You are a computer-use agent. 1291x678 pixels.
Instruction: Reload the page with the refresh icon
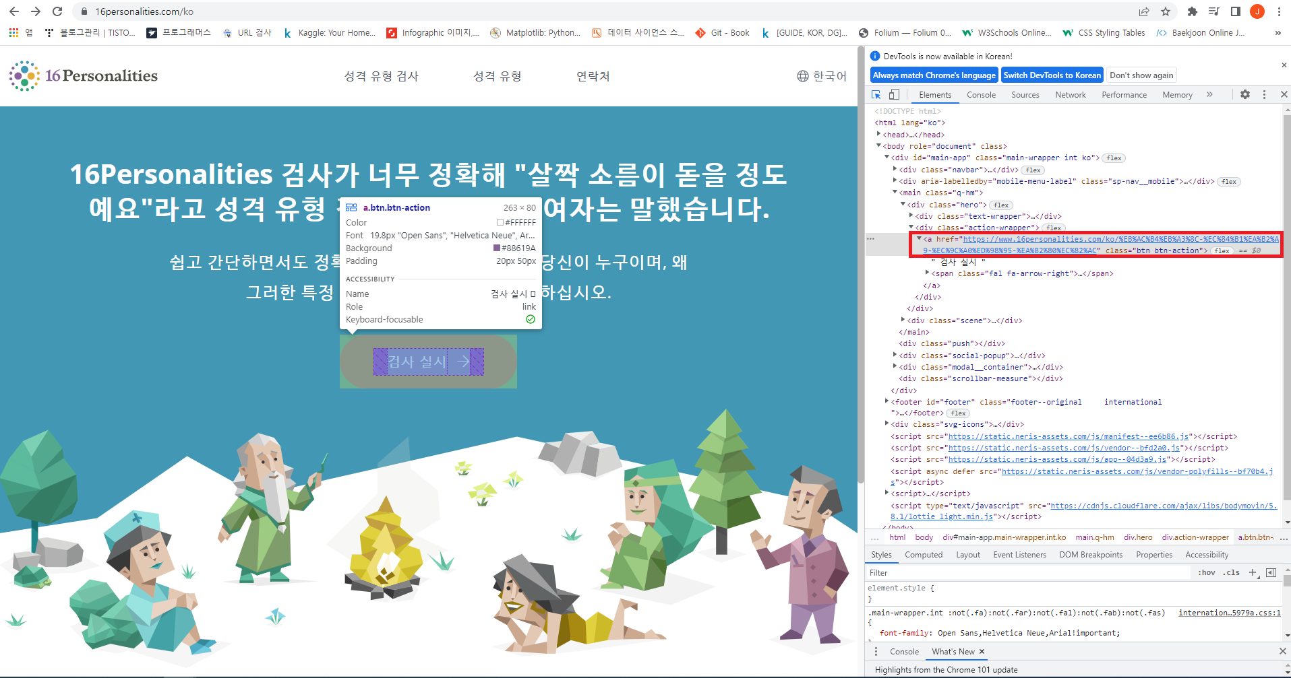tap(57, 11)
